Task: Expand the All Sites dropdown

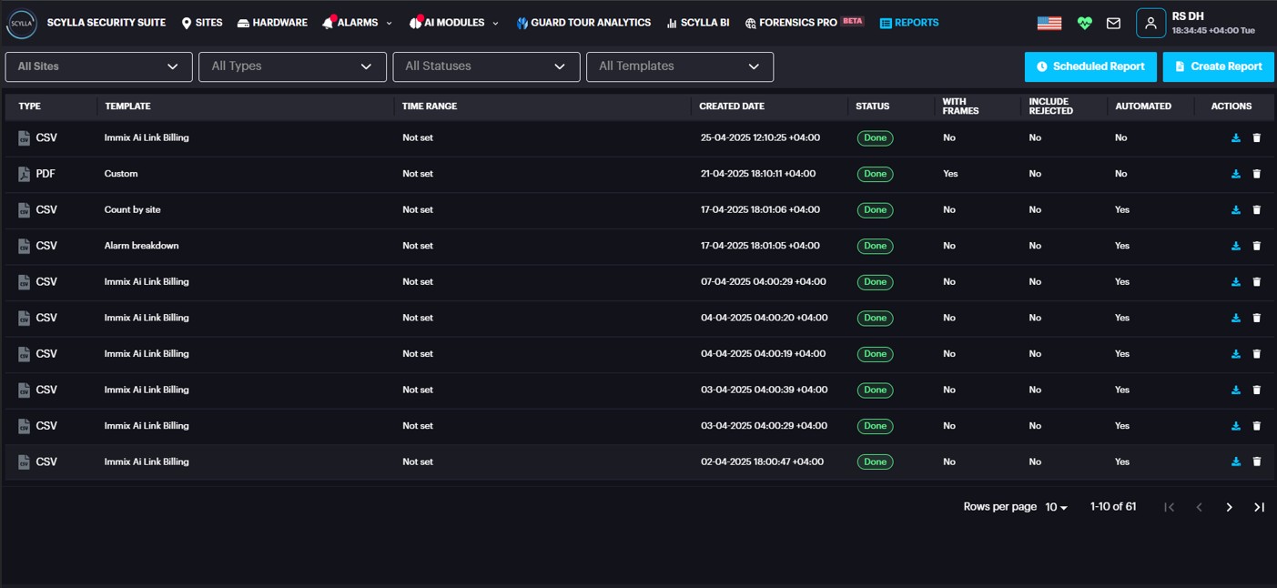Action: point(98,66)
